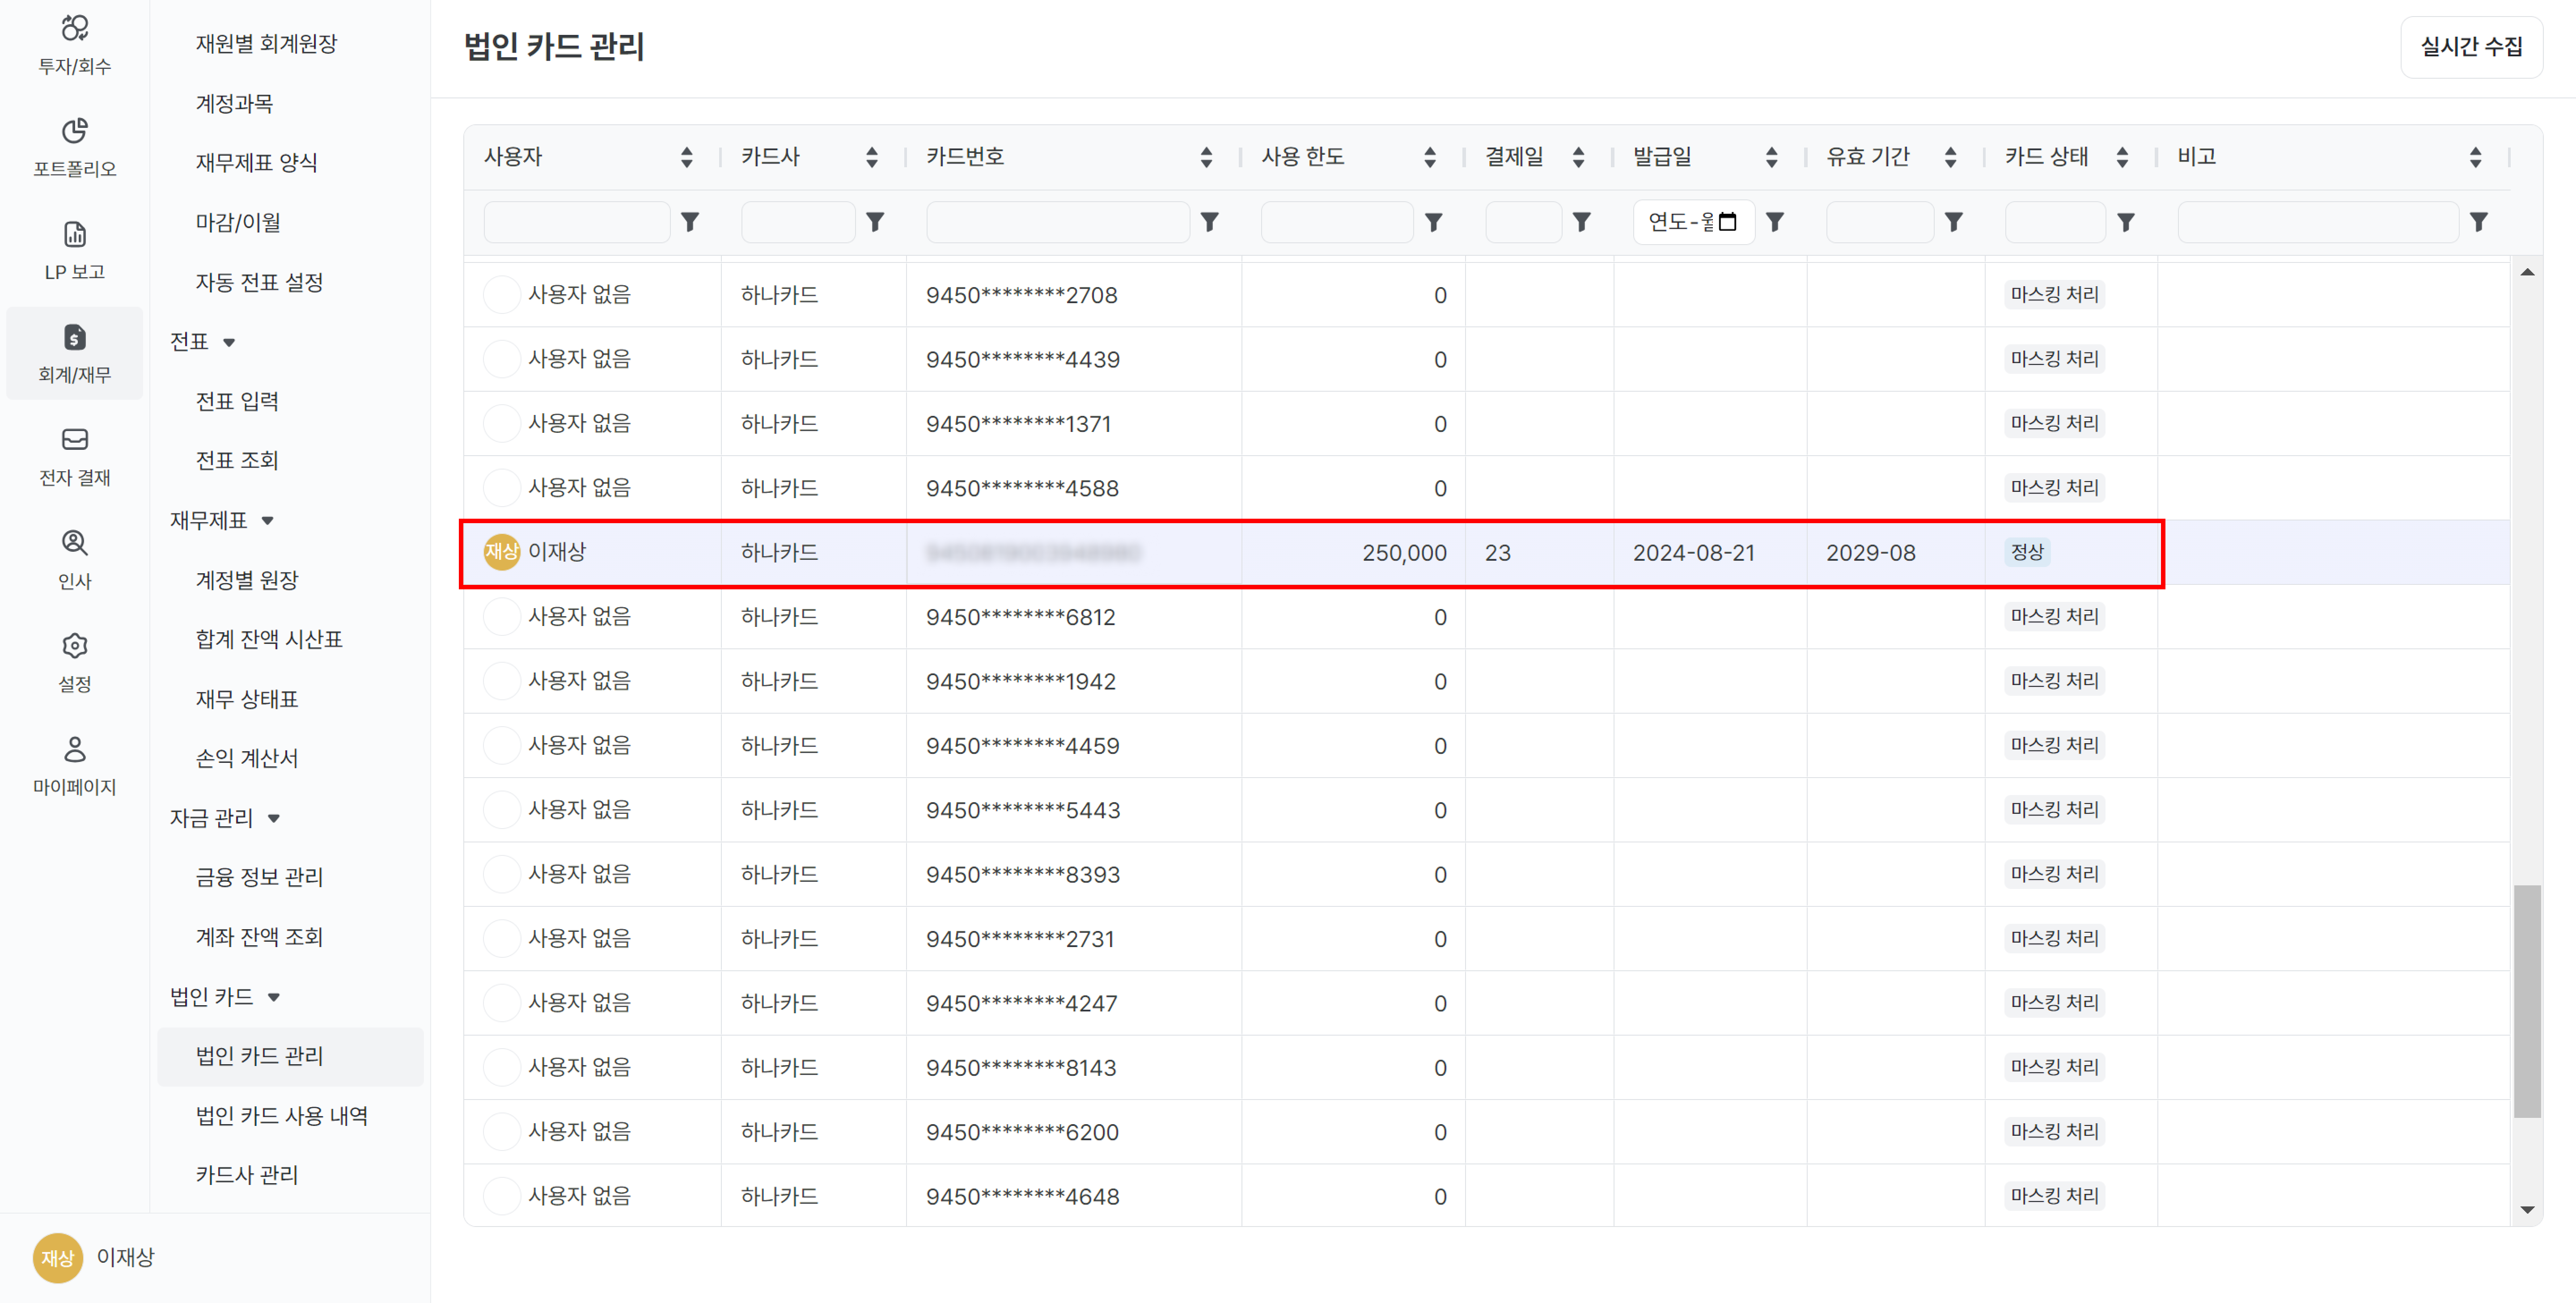Select the row with card 9450*********2708
This screenshot has width=2576, height=1303.
[x=1486, y=295]
